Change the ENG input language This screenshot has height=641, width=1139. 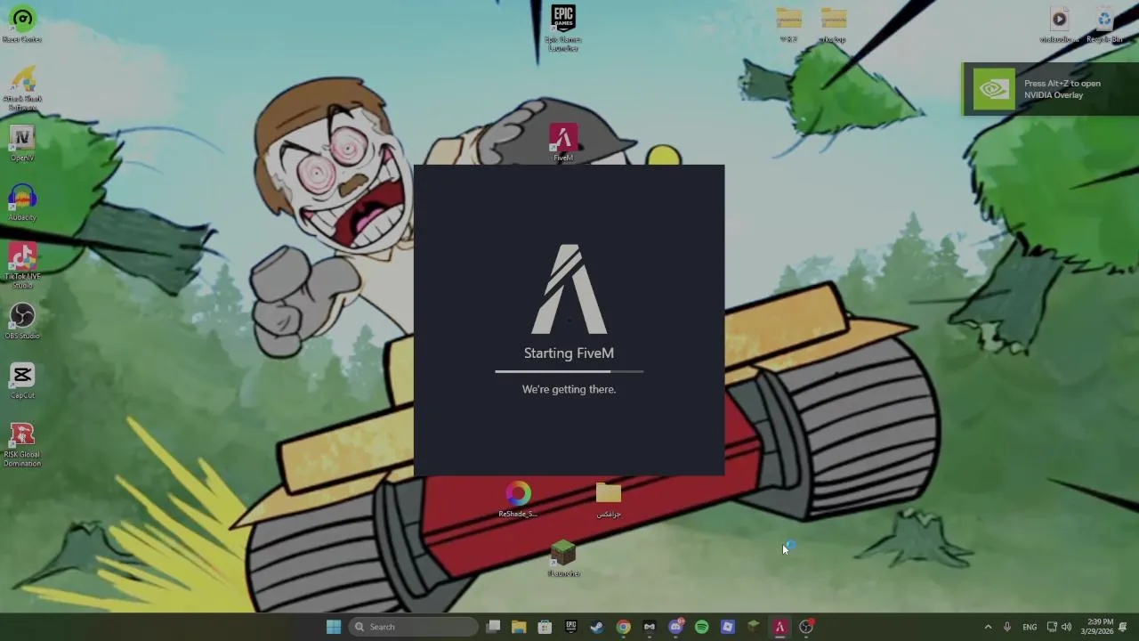pyautogui.click(x=1030, y=627)
